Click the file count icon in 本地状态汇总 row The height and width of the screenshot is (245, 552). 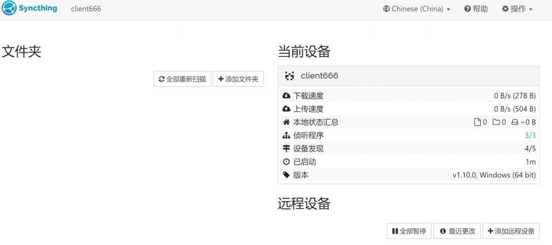[478, 122]
